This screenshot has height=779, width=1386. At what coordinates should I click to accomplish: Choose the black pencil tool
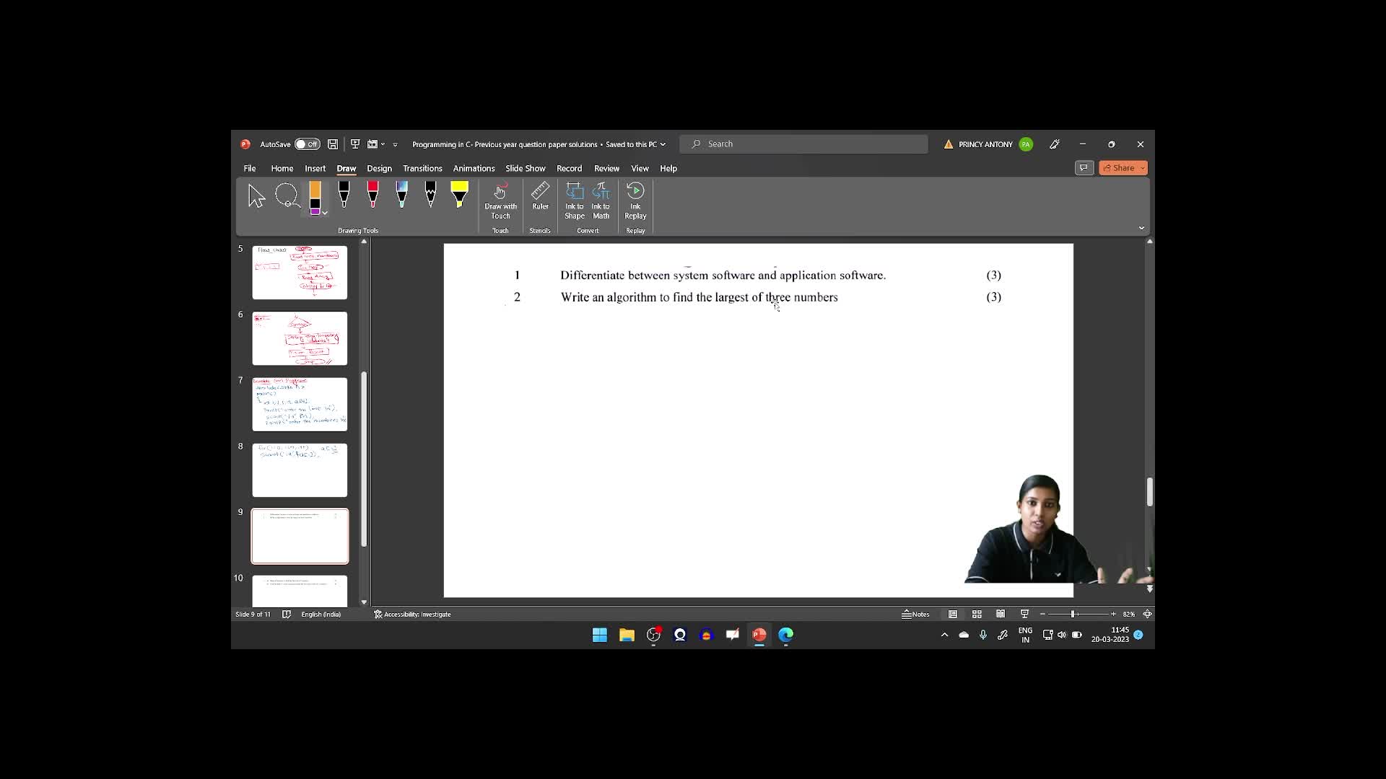pyautogui.click(x=430, y=195)
